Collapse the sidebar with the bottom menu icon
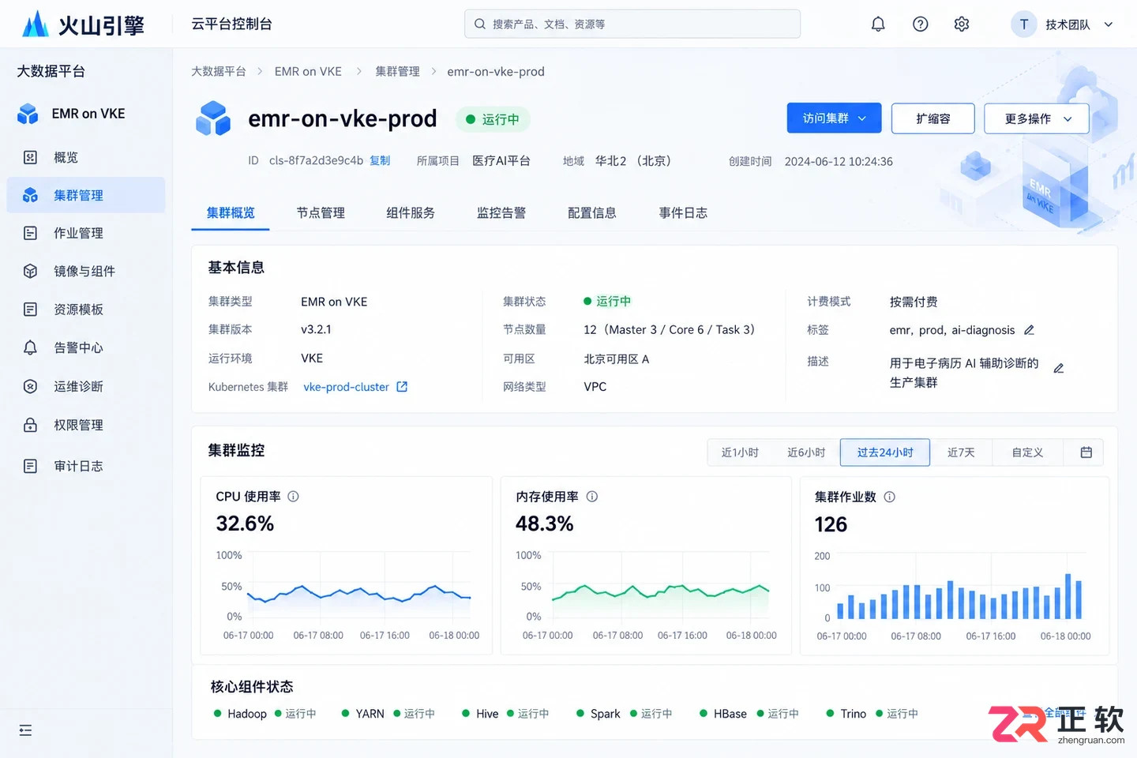The image size is (1137, 758). click(25, 730)
